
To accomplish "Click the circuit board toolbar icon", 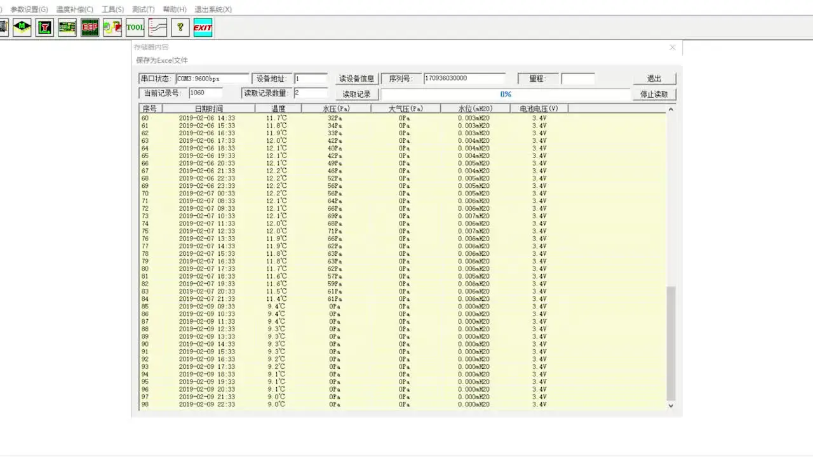I will pyautogui.click(x=67, y=27).
